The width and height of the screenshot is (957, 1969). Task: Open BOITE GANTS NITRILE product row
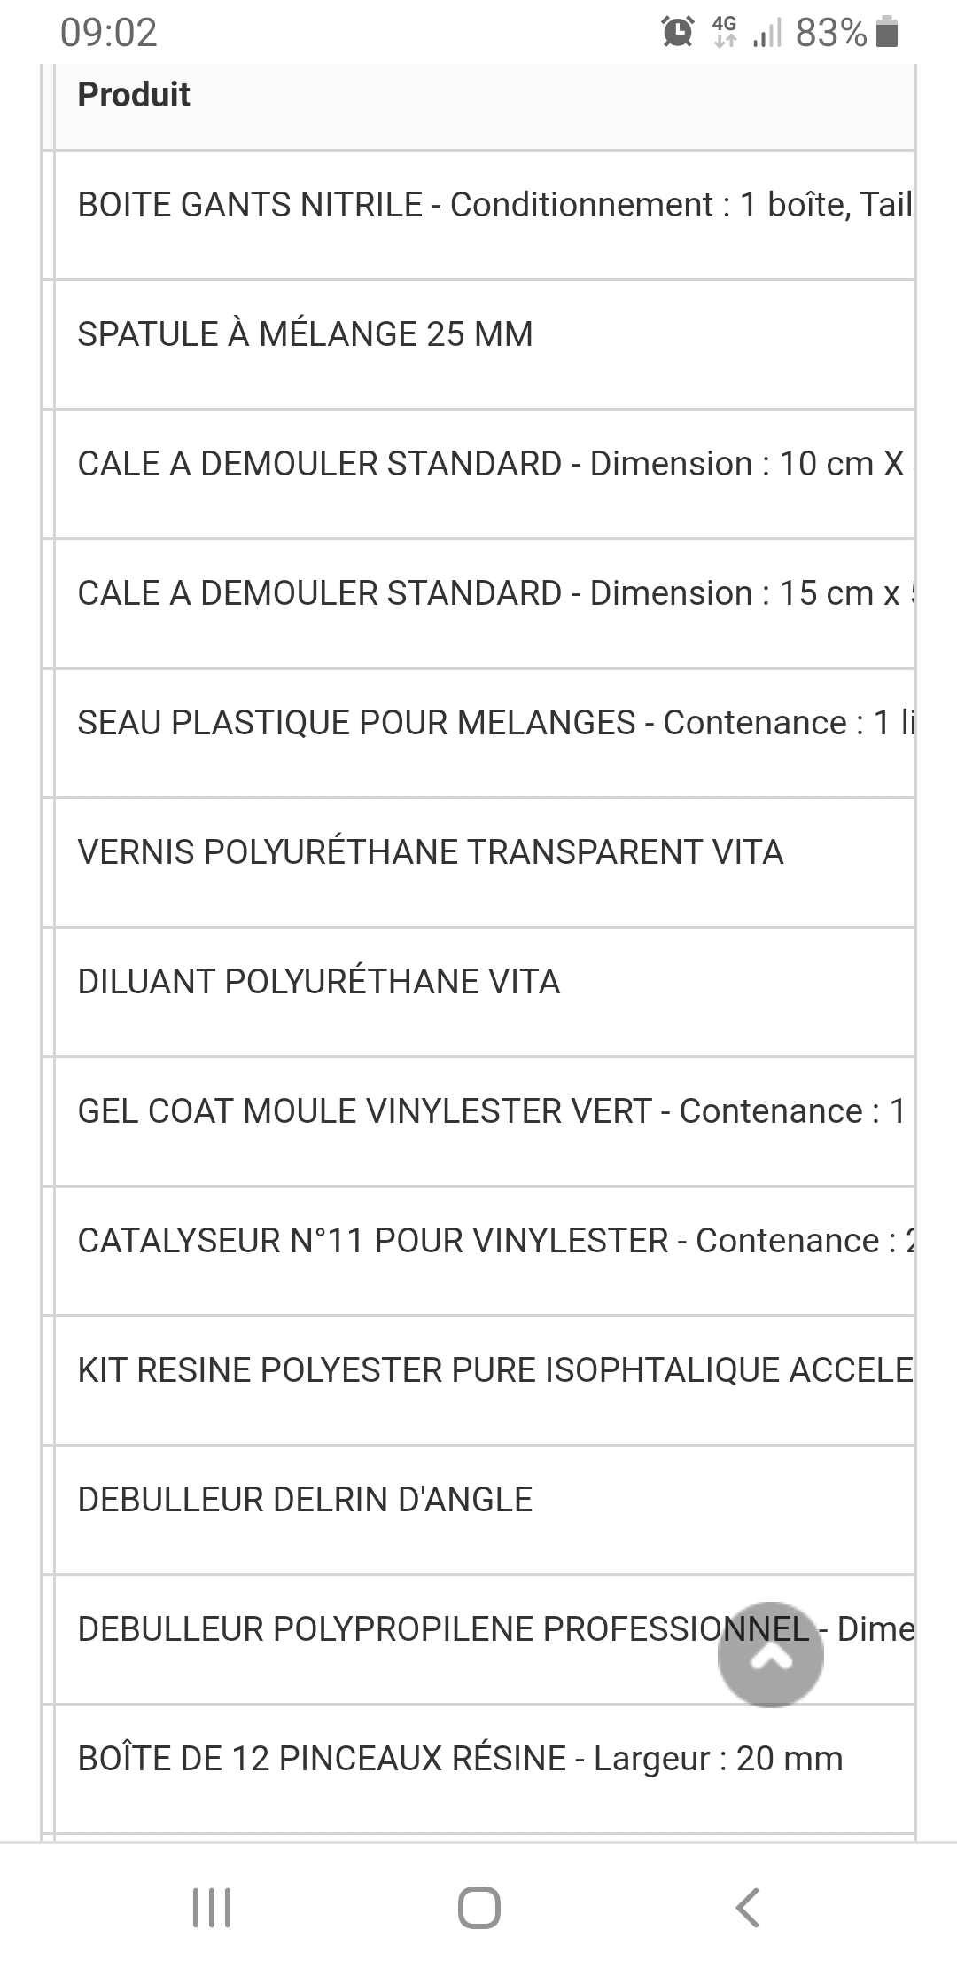click(494, 205)
